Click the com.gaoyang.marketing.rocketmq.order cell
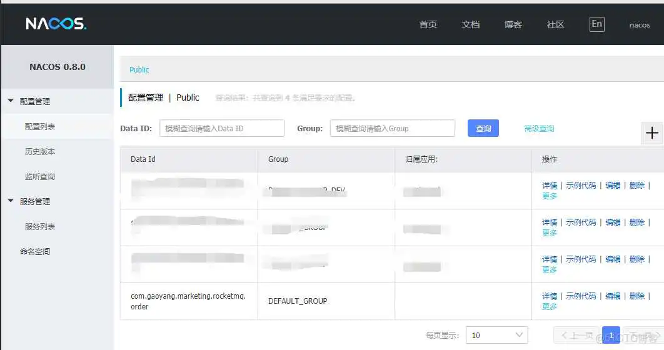Image resolution: width=664 pixels, height=350 pixels. 188,301
